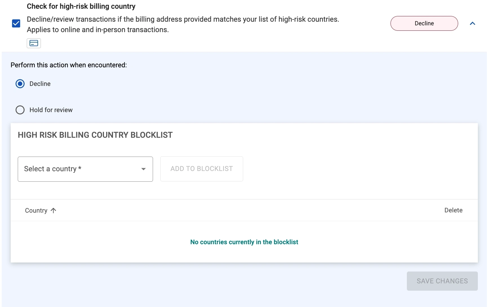Click 'Perform this action when encountered' label
The width and height of the screenshot is (488, 307).
(69, 65)
